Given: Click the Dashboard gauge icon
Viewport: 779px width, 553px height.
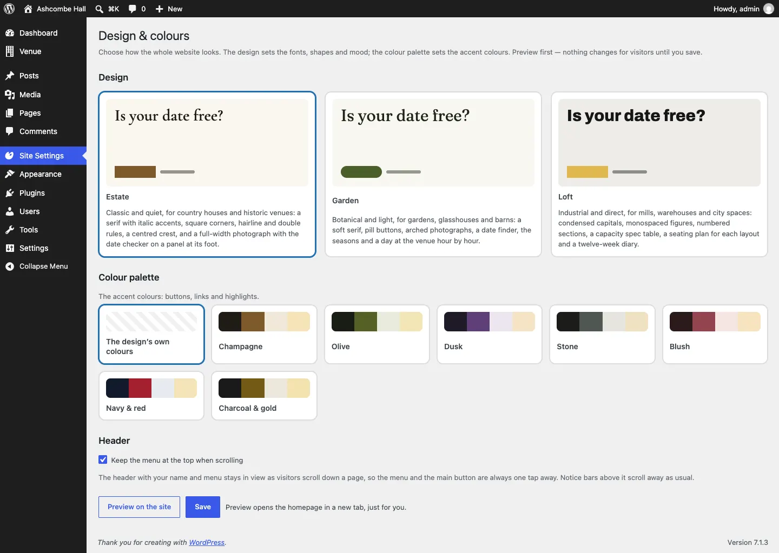Looking at the screenshot, I should pos(10,33).
